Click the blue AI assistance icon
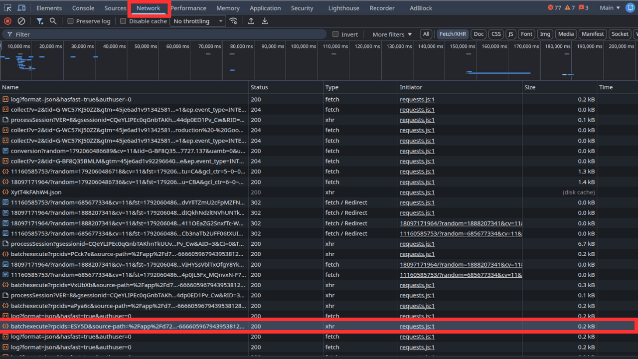Image resolution: width=638 pixels, height=359 pixels. coord(630,8)
